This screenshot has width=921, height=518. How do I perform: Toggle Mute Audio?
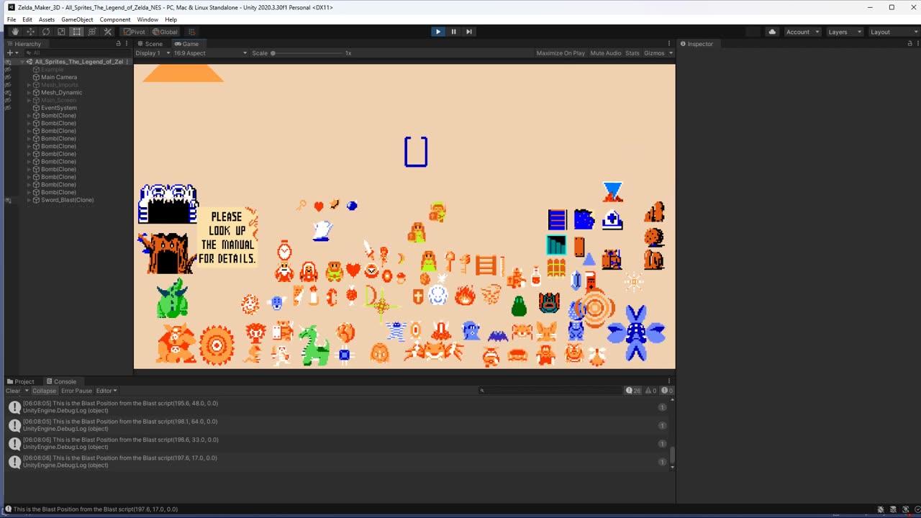tap(606, 53)
